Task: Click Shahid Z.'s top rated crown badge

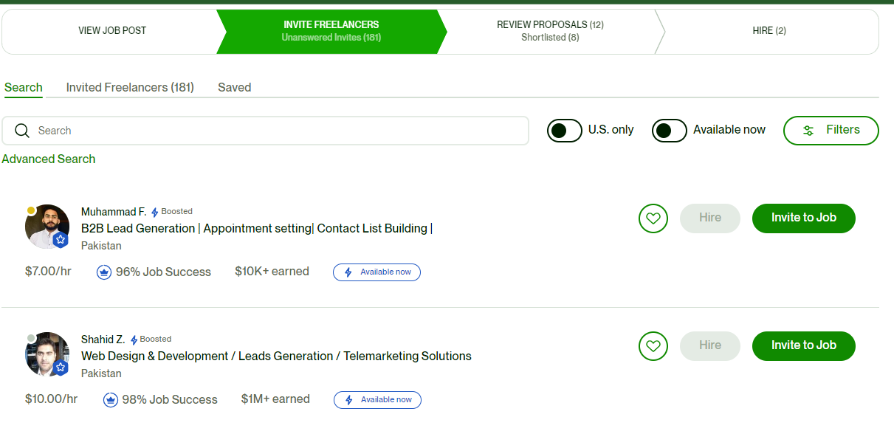Action: 111,400
